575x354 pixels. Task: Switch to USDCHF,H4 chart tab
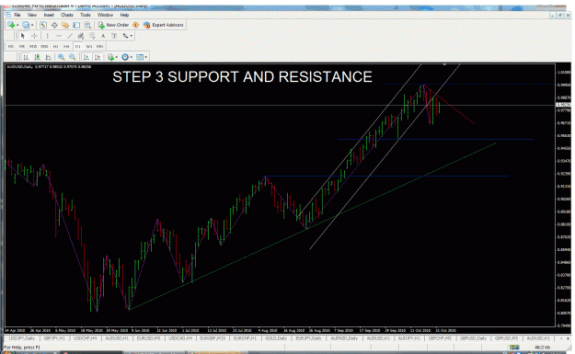click(85, 338)
